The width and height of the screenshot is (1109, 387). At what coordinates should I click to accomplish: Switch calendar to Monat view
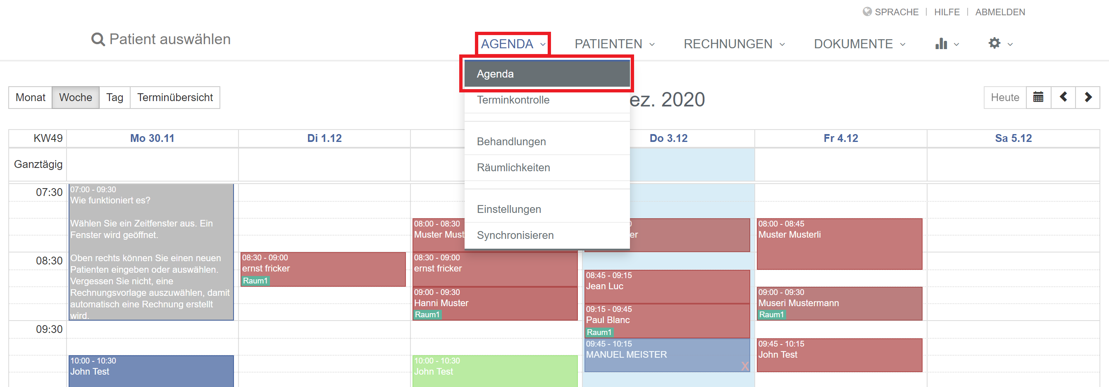coord(31,97)
